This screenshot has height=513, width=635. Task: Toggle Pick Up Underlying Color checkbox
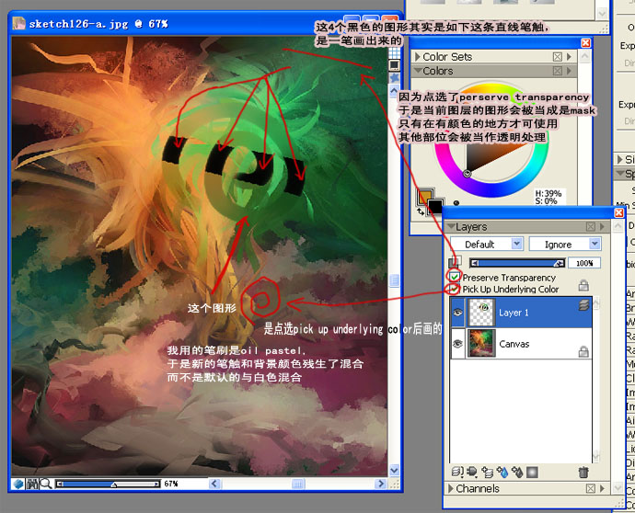pos(455,289)
